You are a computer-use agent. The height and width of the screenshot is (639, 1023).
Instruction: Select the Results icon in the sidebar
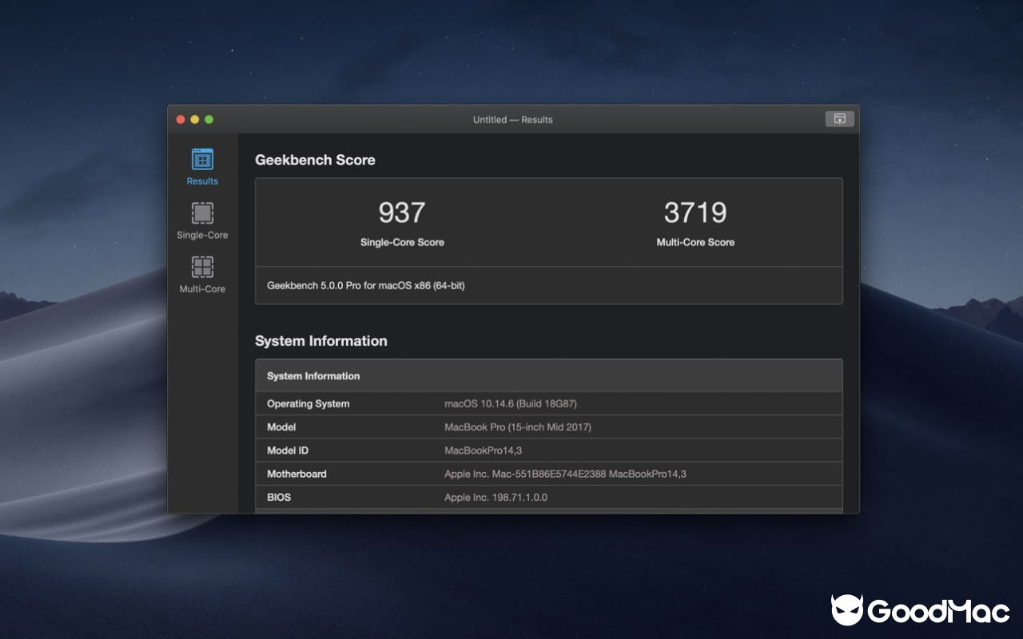point(201,165)
